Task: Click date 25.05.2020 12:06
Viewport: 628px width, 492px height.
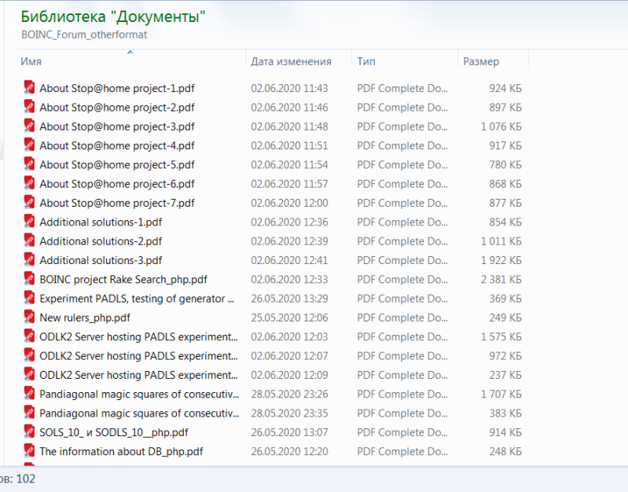Action: point(289,318)
